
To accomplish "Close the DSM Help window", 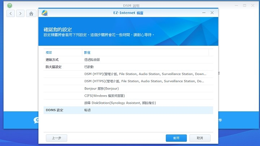I will pos(253,5).
